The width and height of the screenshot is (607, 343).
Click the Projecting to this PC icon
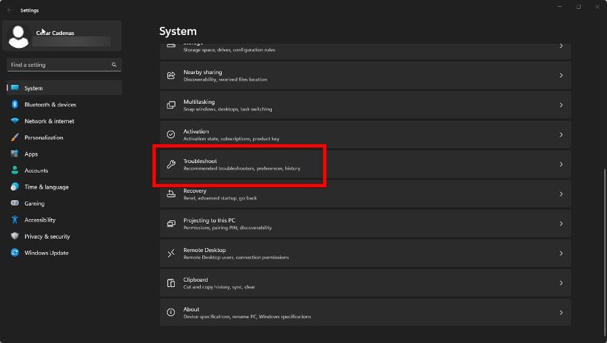[171, 224]
